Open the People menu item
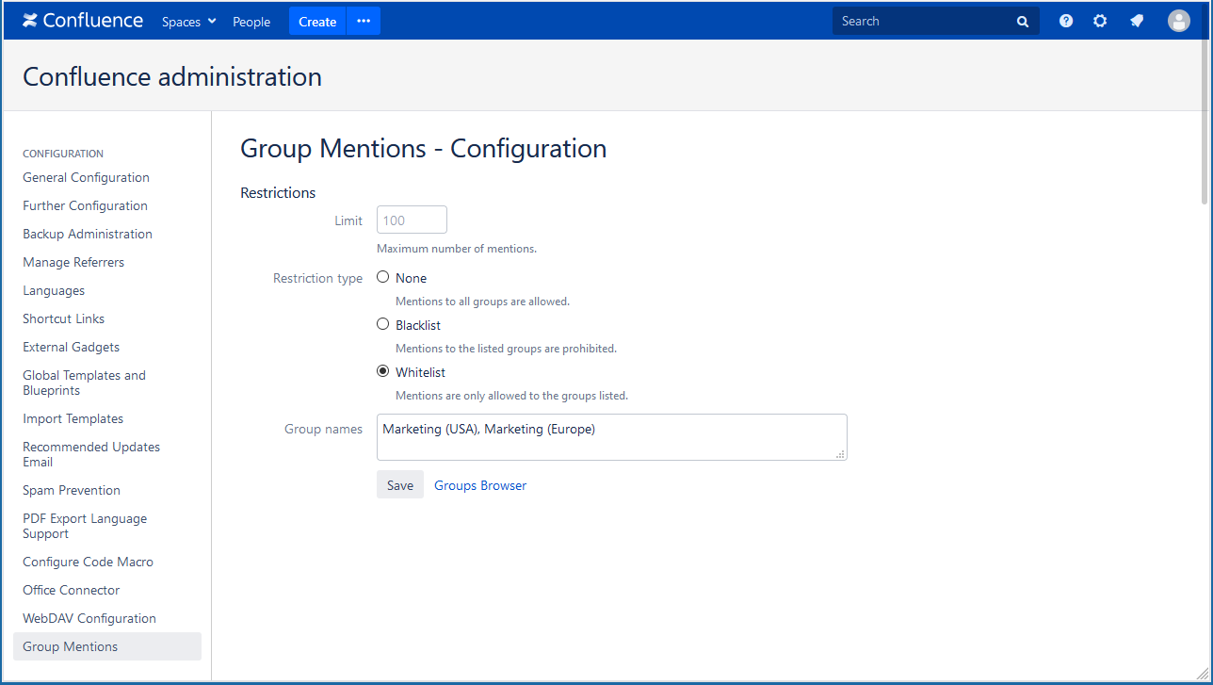 click(251, 22)
